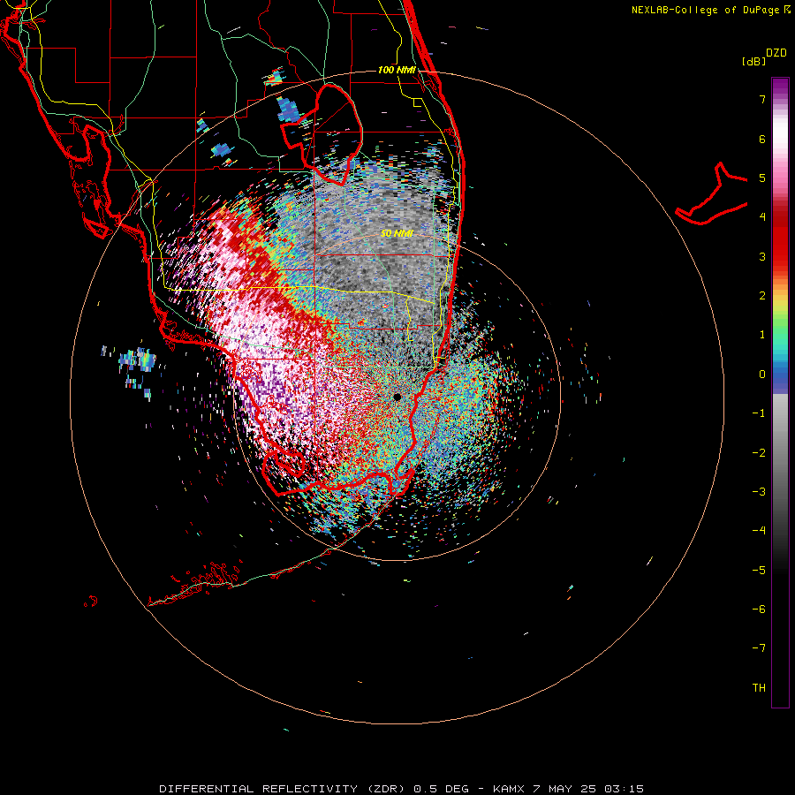Click the legend label '-3'
This screenshot has height=795, width=795.
[x=759, y=491]
